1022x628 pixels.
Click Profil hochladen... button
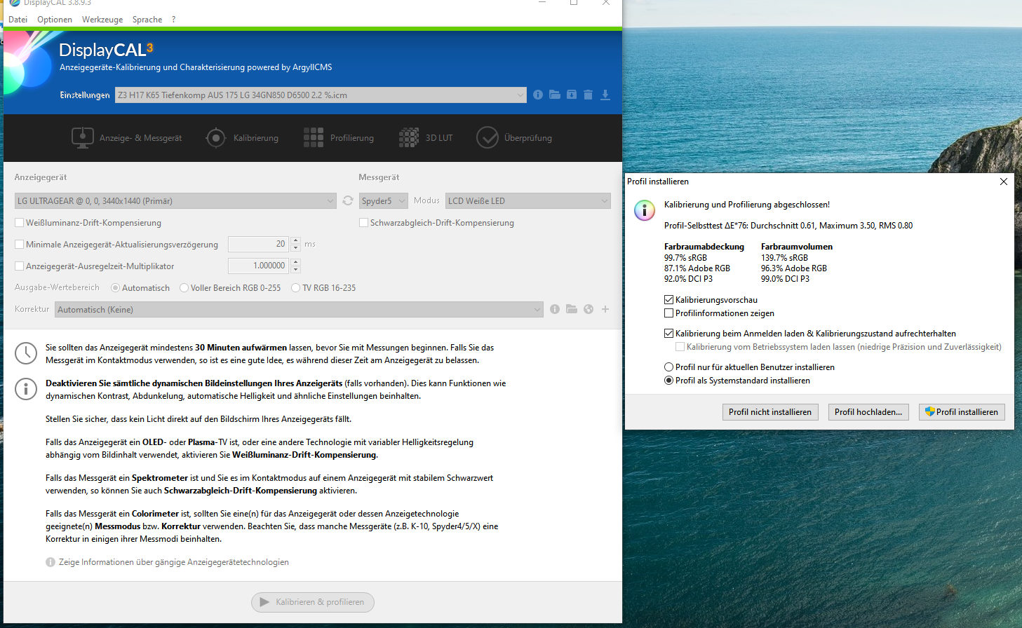(x=868, y=412)
